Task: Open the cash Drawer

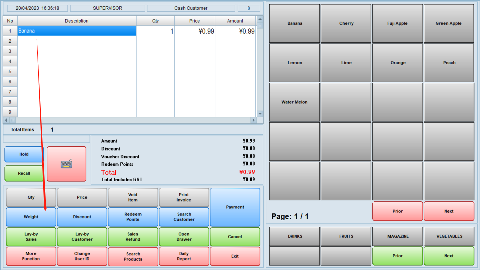Action: pyautogui.click(x=184, y=236)
